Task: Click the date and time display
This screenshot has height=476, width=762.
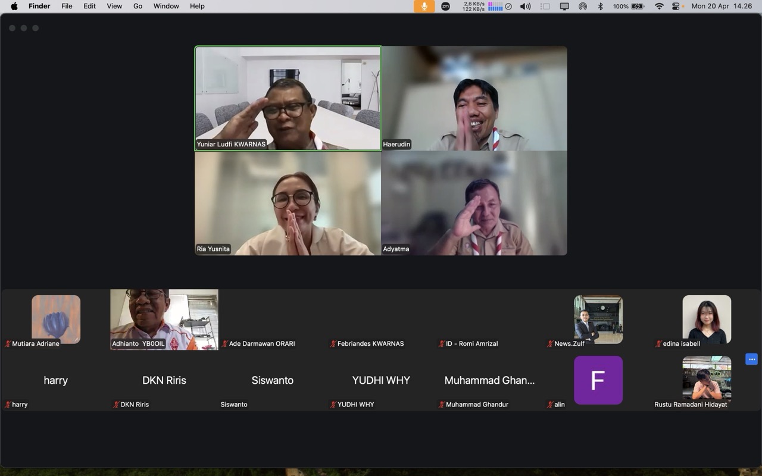Action: click(x=722, y=6)
